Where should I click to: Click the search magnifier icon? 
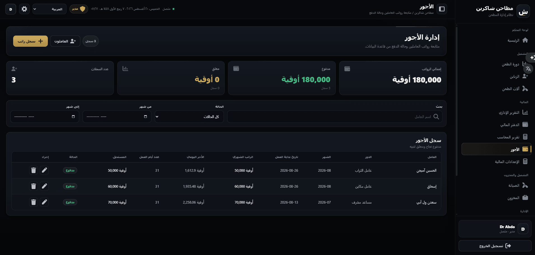click(436, 117)
